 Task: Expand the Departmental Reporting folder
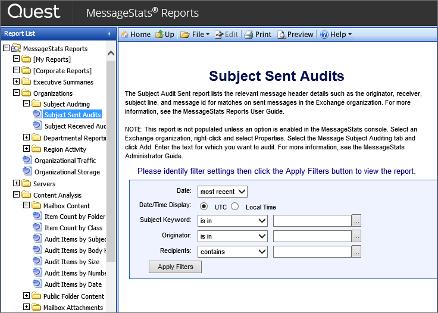click(x=27, y=137)
